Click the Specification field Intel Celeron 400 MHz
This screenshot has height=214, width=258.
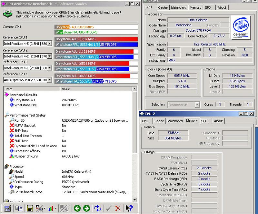210,44
